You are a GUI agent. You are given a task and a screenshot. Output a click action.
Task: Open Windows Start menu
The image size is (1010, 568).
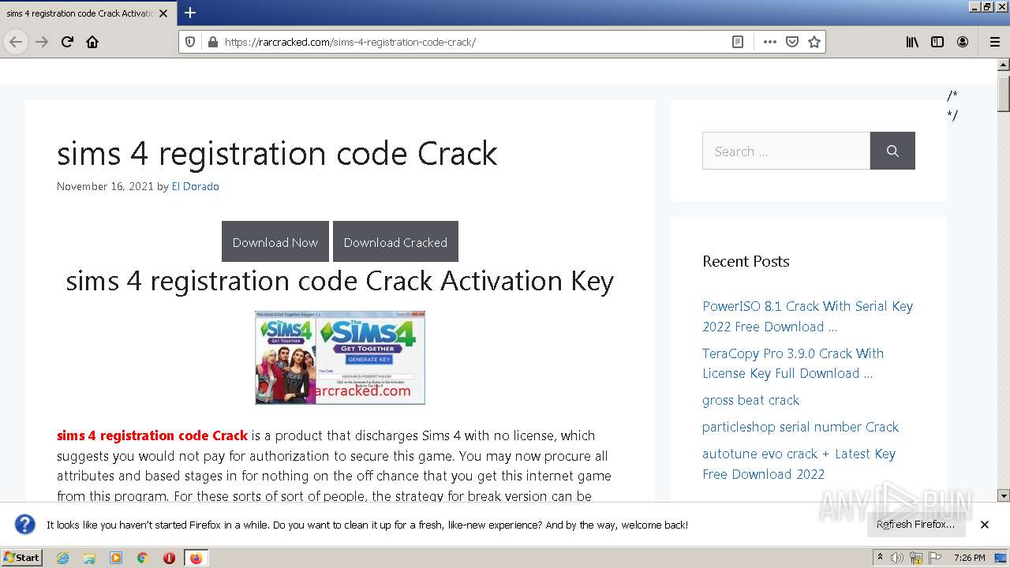coord(22,558)
